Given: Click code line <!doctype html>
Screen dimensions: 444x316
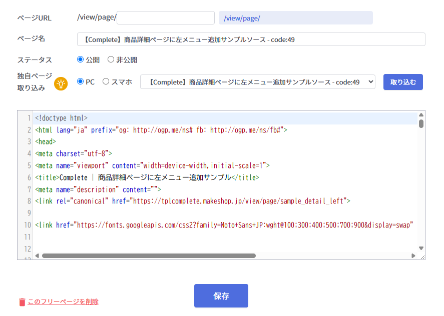Looking at the screenshot, I should point(62,118).
